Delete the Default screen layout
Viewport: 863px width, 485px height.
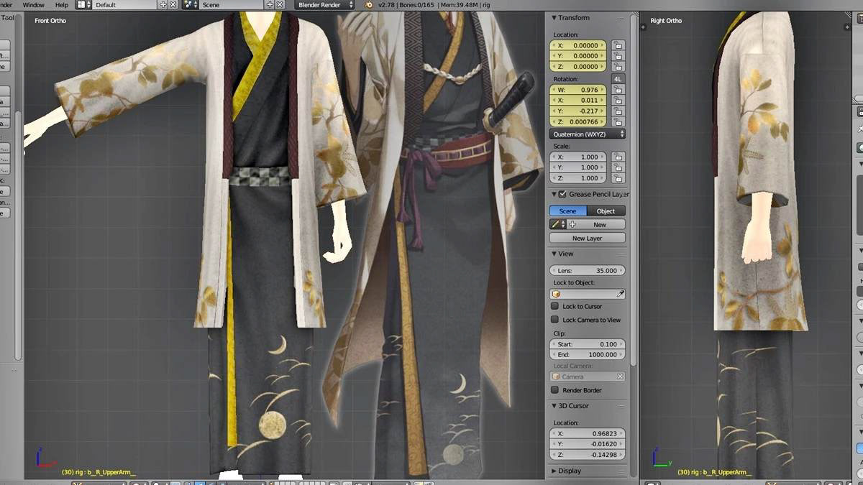pyautogui.click(x=173, y=4)
